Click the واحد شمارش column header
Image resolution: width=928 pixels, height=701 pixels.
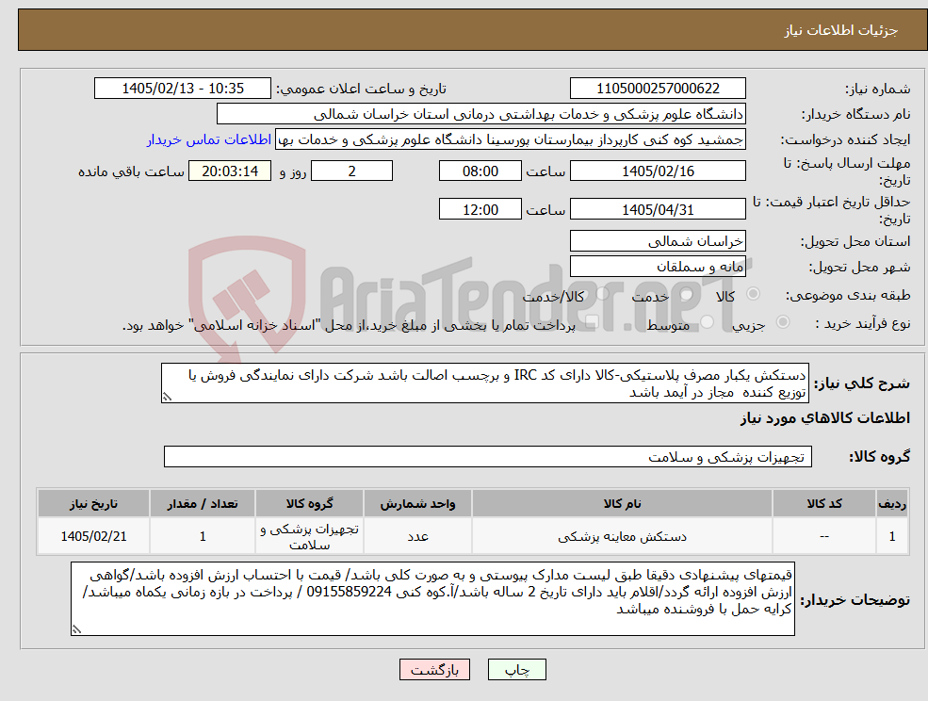point(418,503)
